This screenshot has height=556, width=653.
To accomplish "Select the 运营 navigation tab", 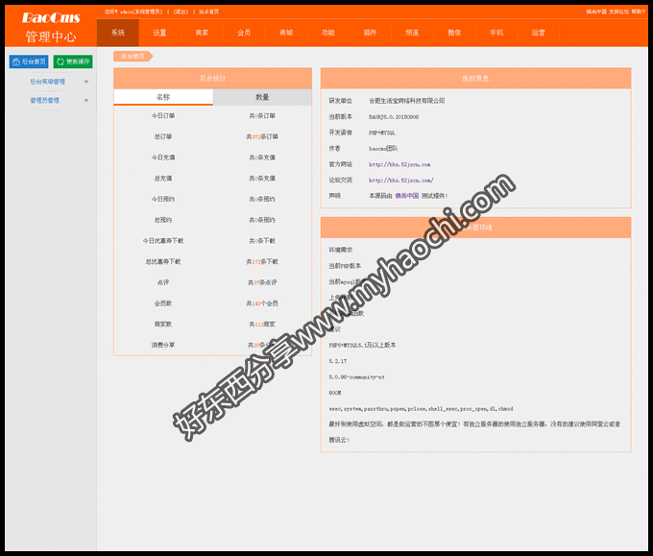I will pos(539,33).
